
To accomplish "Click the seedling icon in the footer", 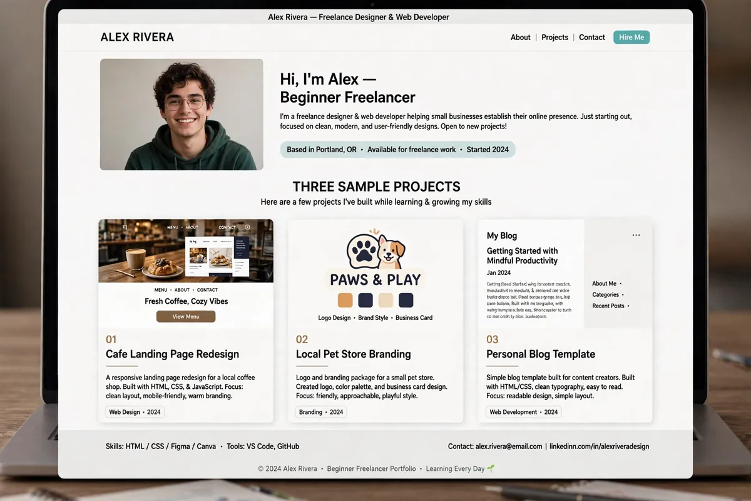I will pos(491,468).
